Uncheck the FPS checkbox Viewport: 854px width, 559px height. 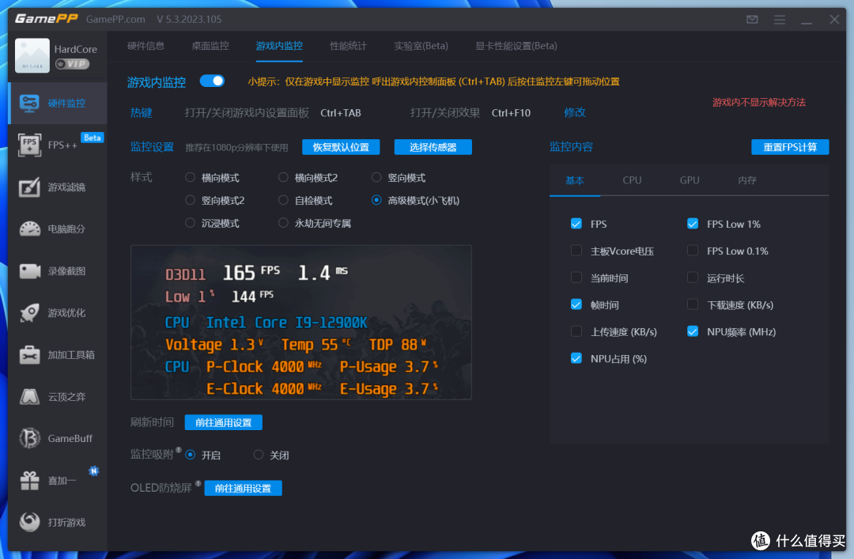point(576,224)
